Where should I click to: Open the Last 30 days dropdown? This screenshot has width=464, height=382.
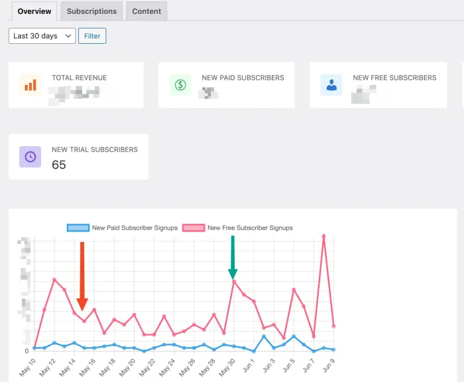point(42,36)
